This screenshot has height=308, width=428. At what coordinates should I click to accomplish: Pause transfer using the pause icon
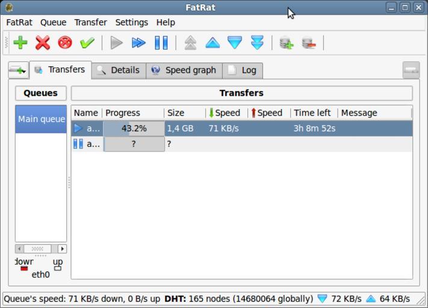pyautogui.click(x=161, y=43)
